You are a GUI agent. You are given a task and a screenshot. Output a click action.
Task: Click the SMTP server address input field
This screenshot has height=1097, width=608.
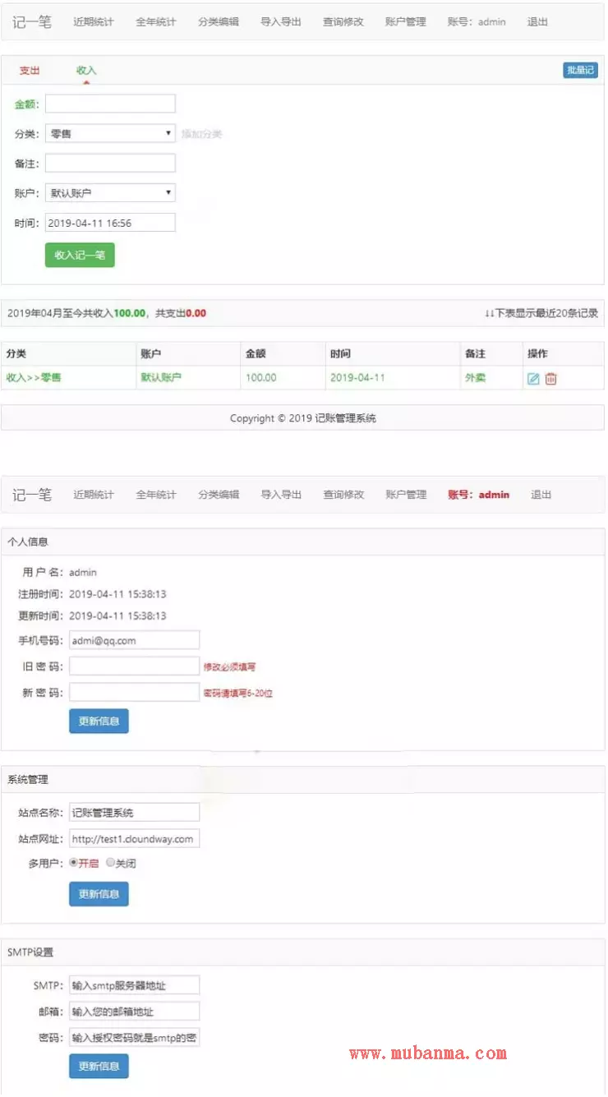click(x=134, y=985)
